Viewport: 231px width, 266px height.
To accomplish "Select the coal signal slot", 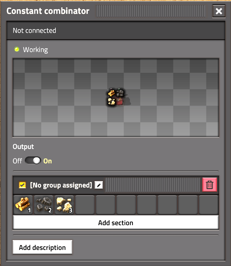I will (44, 205).
